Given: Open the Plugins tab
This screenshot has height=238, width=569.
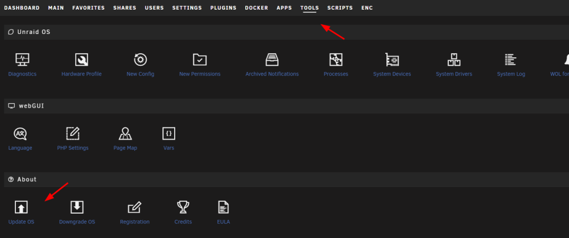Looking at the screenshot, I should click(223, 8).
